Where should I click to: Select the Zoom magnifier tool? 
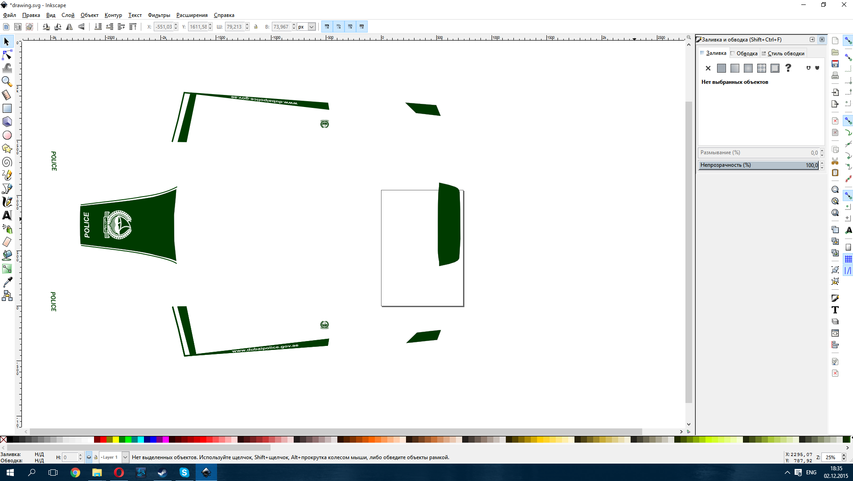(7, 82)
